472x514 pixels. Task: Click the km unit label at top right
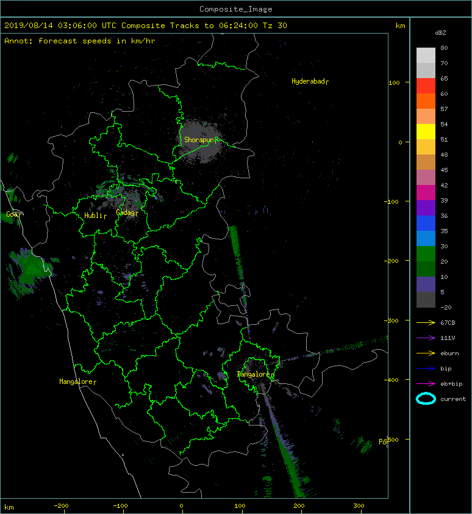coord(400,26)
